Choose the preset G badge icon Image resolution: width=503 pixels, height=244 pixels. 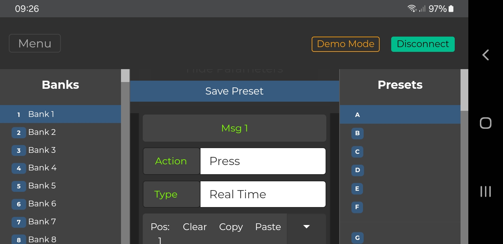(357, 238)
